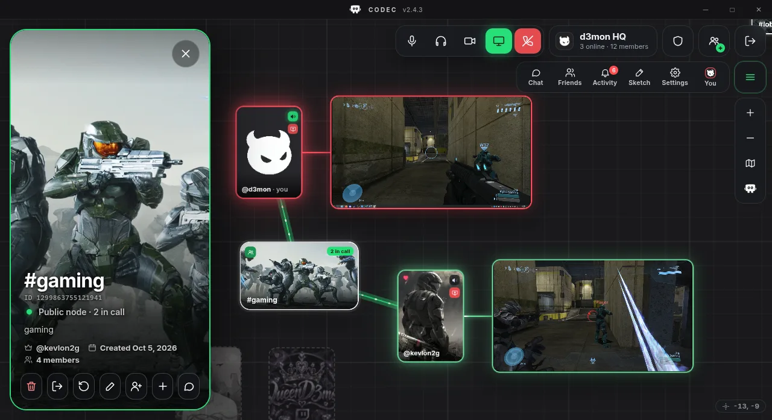772x420 pixels.
Task: Close the #gaming details panel
Action: point(186,54)
